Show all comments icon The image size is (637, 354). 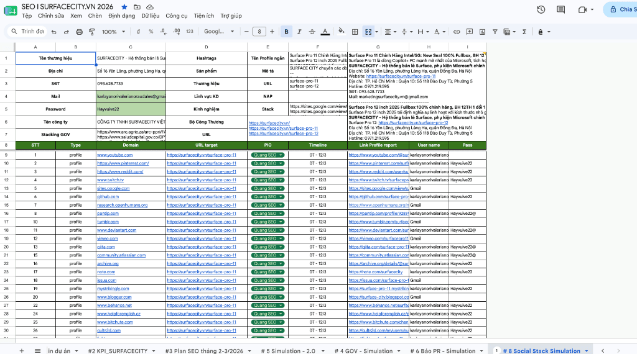coord(560,10)
